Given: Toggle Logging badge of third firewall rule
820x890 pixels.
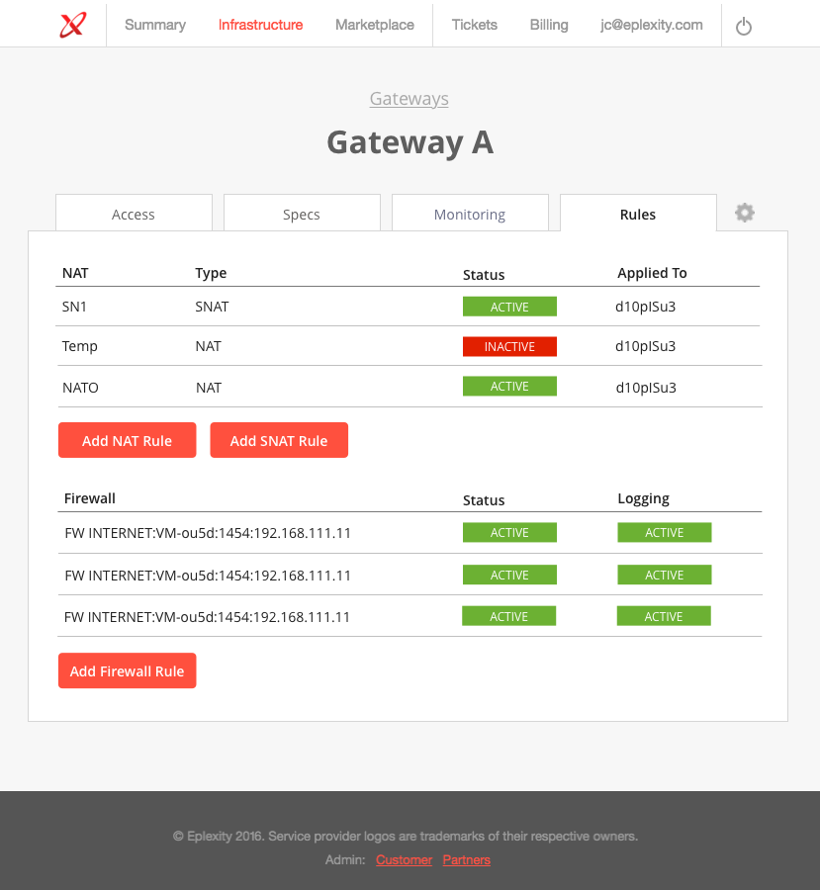Looking at the screenshot, I should pyautogui.click(x=664, y=616).
